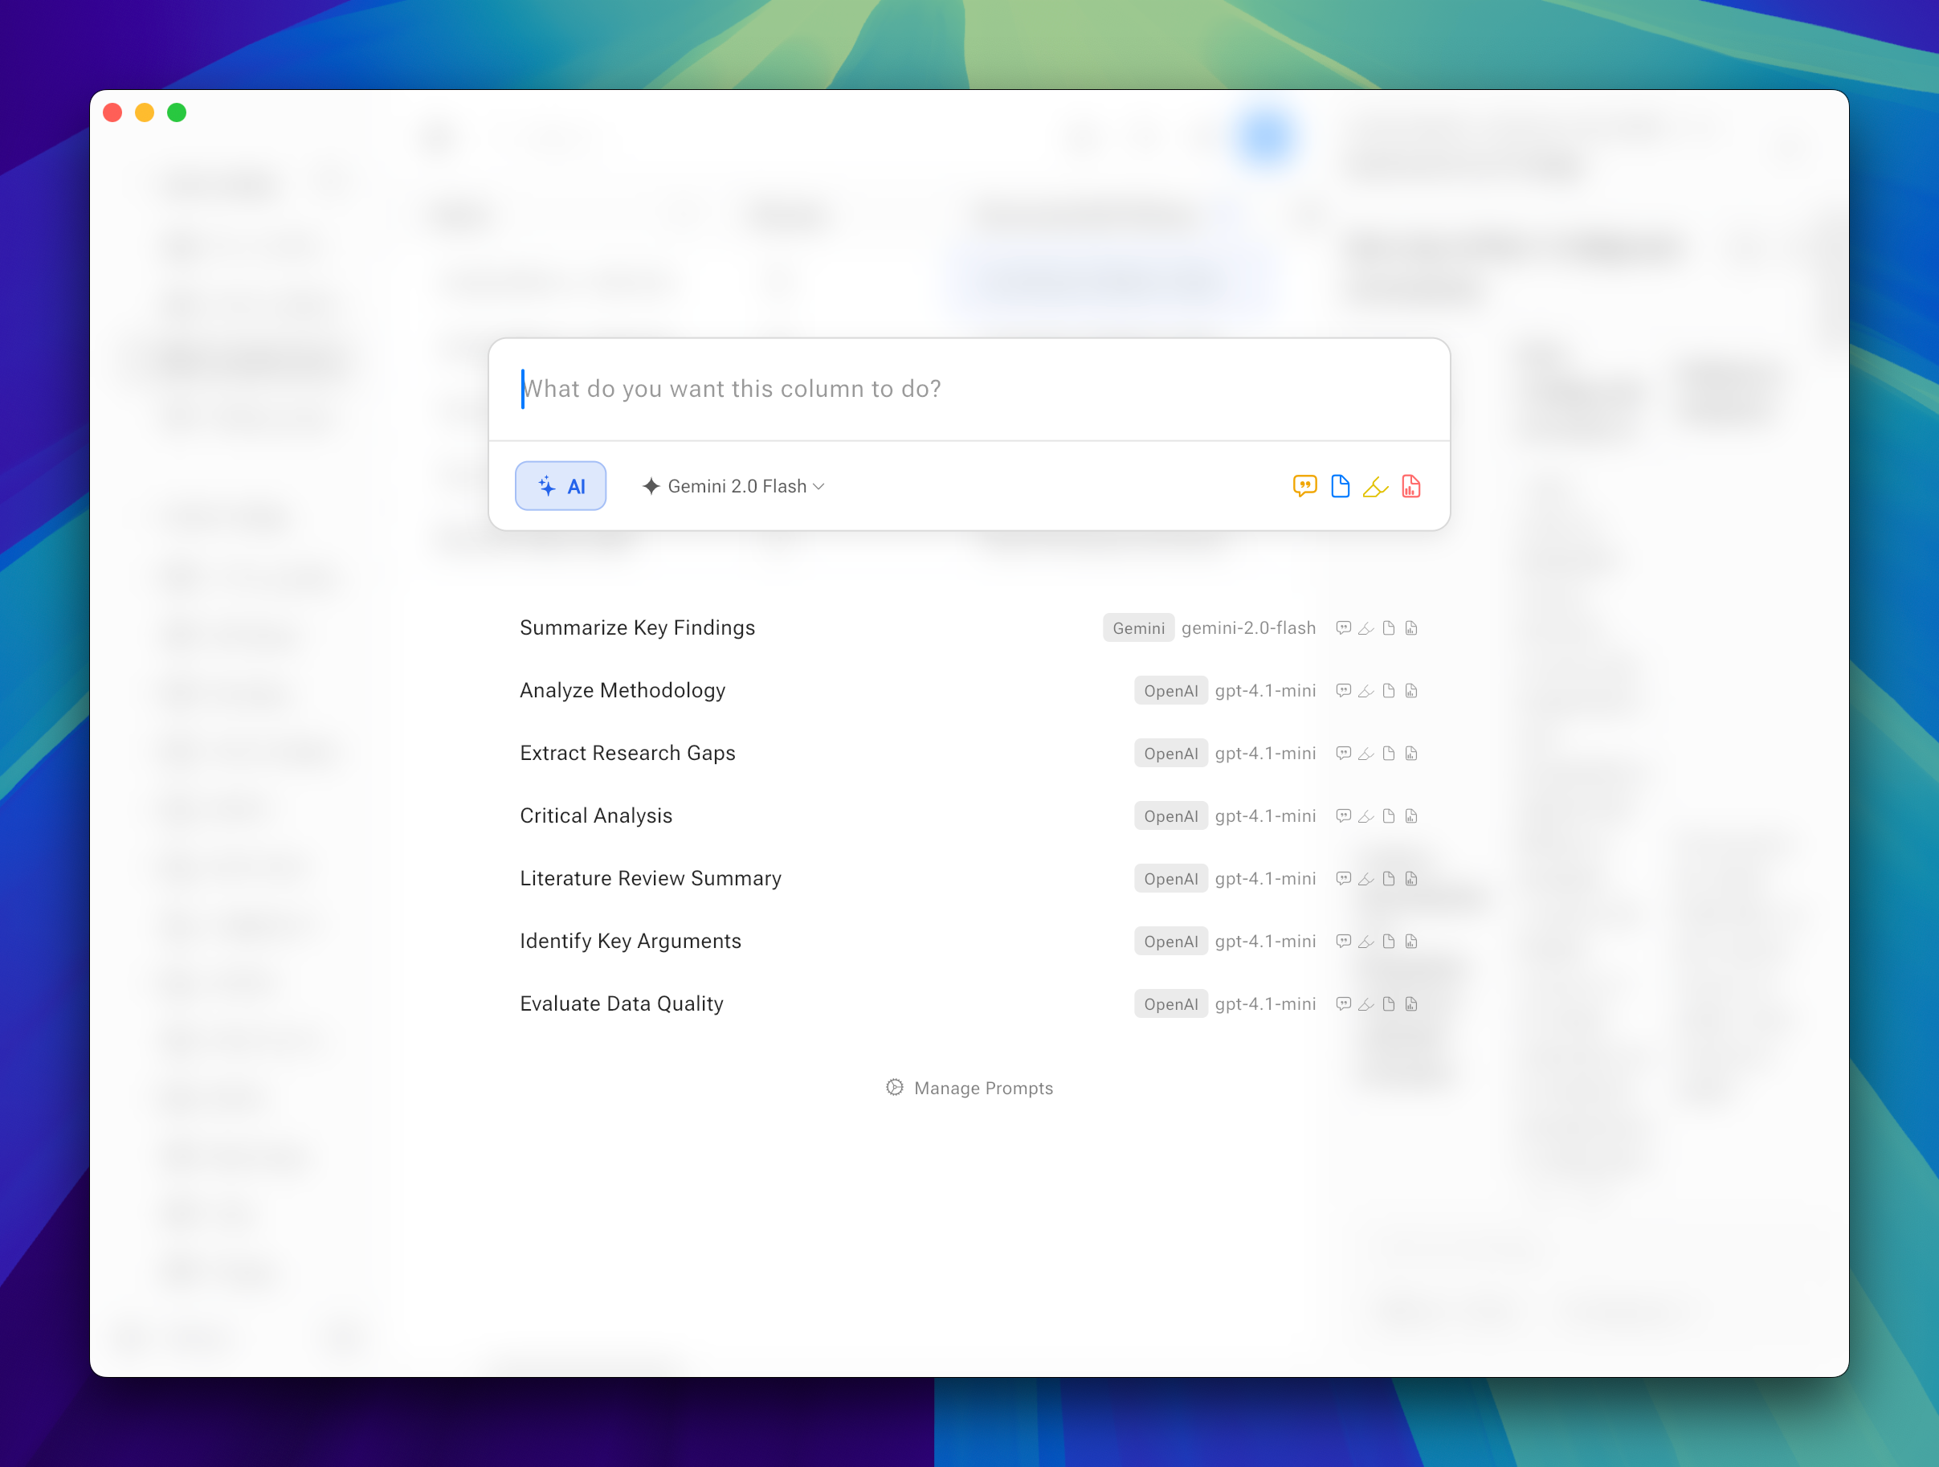Click the Gemini badge on the Summarize Key Findings row
This screenshot has height=1467, width=1939.
pyautogui.click(x=1138, y=627)
